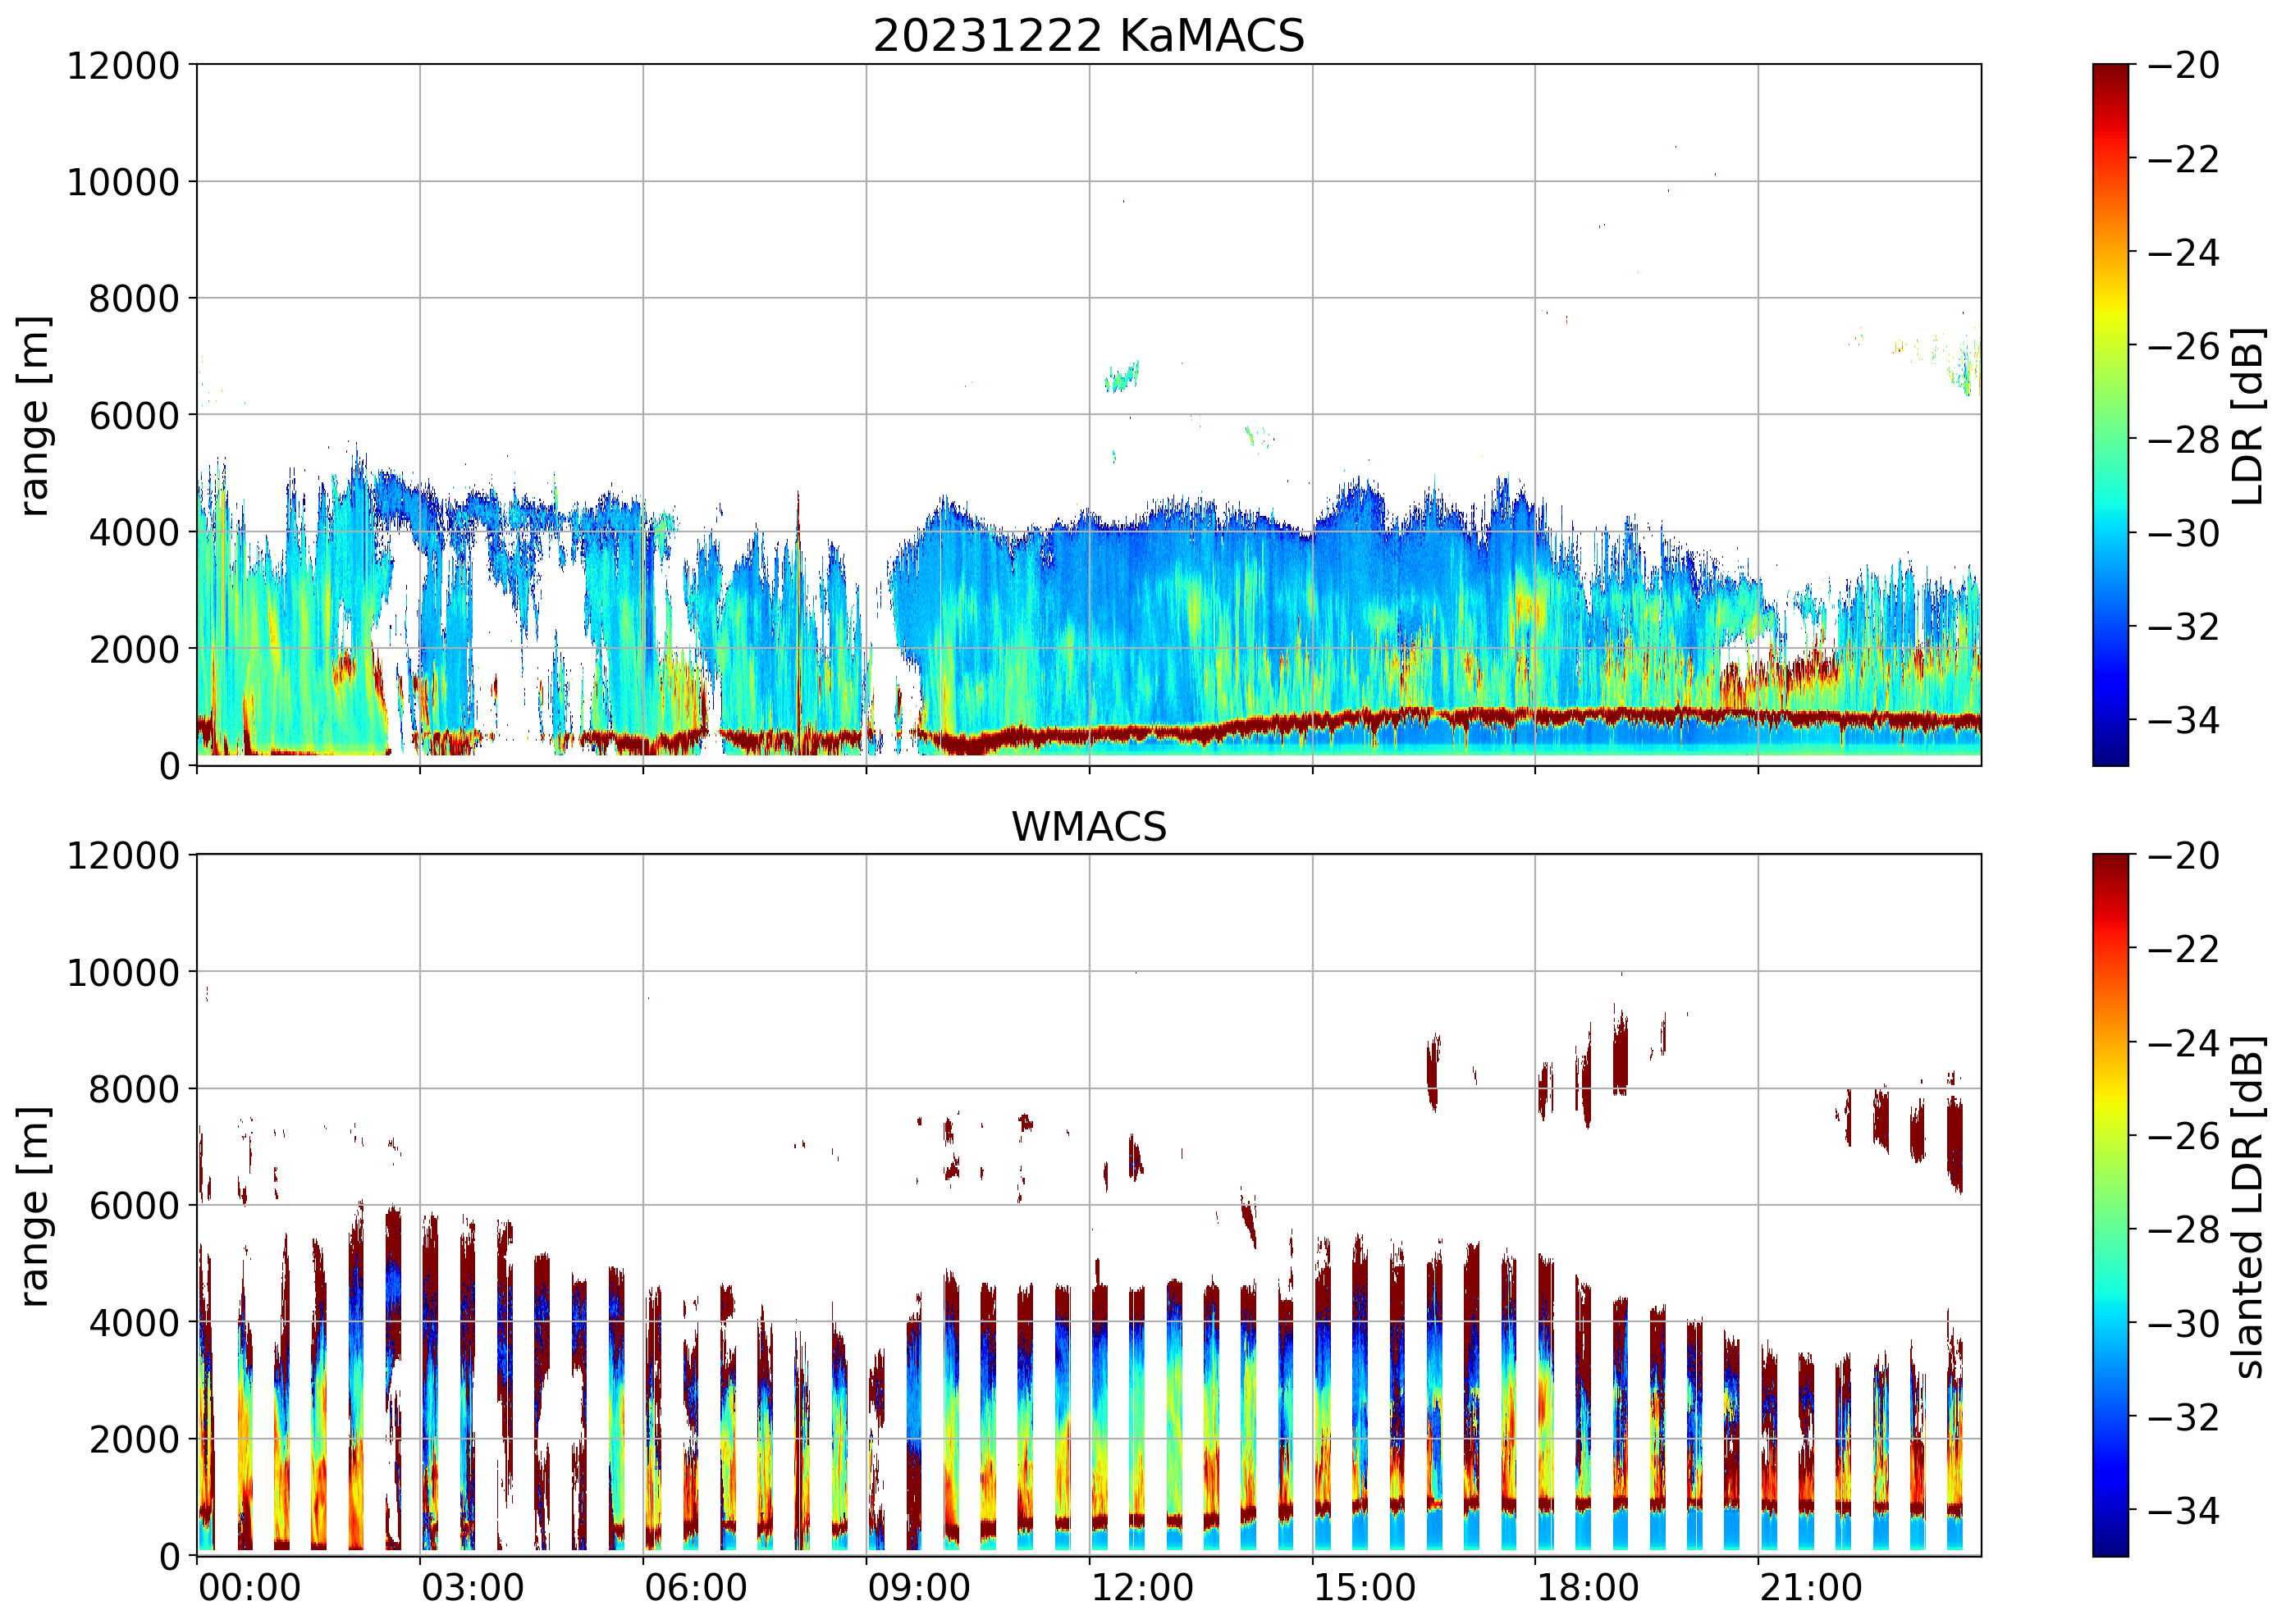
Task: Click the -34 label on bottom colorbar
Action: pyautogui.click(x=2183, y=1510)
